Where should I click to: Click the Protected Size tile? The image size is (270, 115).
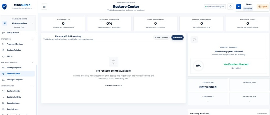point(249,99)
